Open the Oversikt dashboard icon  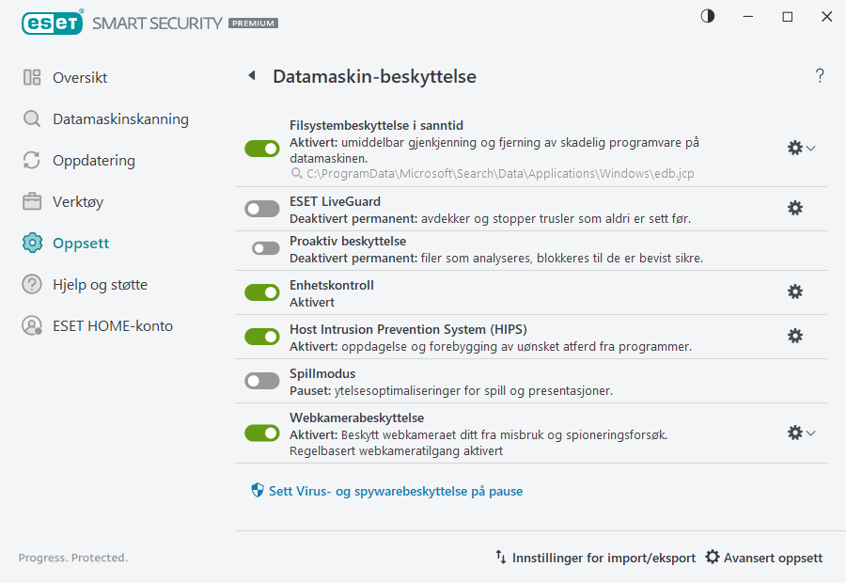(31, 78)
